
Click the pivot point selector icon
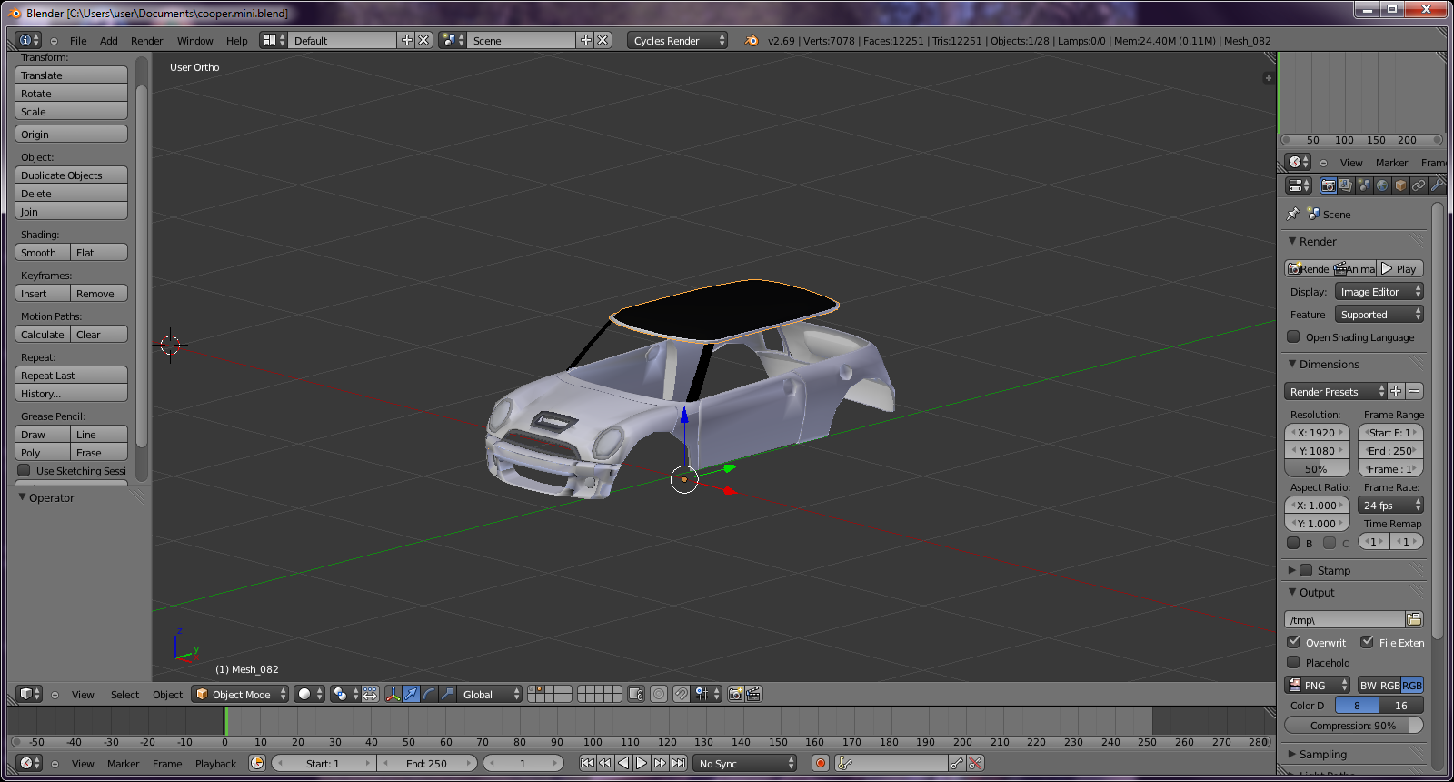tap(344, 694)
